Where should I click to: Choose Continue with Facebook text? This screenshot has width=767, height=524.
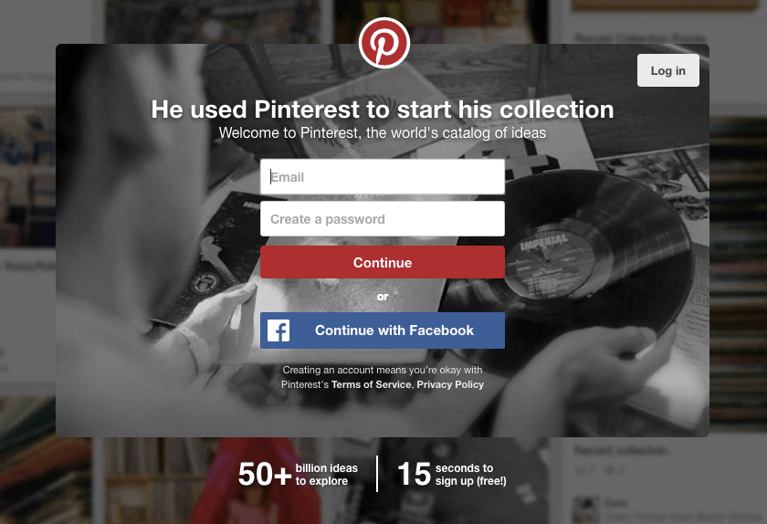pos(394,330)
